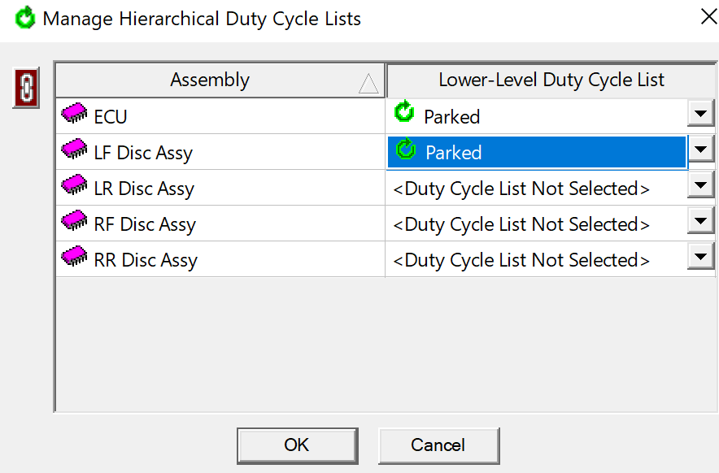This screenshot has width=719, height=473.
Task: Expand the LR Disc Assy duty cycle dropdown
Action: tap(700, 184)
